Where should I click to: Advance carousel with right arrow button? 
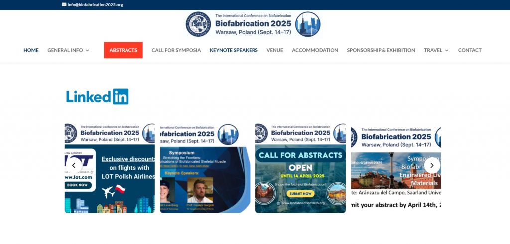pyautogui.click(x=432, y=165)
